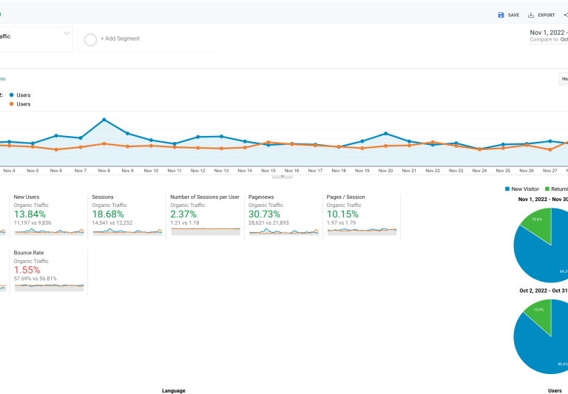Click the Add Segment button
Image resolution: width=568 pixels, height=394 pixels.
pos(120,39)
